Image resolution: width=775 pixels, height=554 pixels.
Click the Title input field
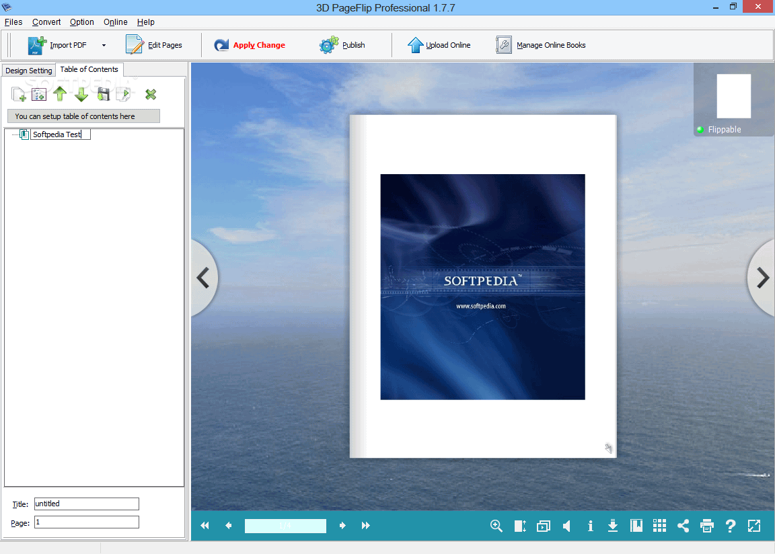coord(87,504)
